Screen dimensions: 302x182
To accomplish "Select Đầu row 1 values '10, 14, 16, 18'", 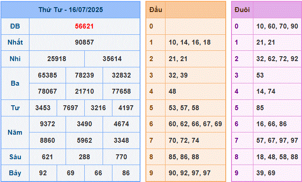I will pos(190,42).
